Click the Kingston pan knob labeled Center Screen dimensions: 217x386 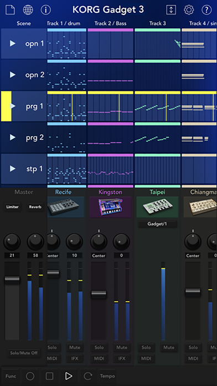coord(99,242)
